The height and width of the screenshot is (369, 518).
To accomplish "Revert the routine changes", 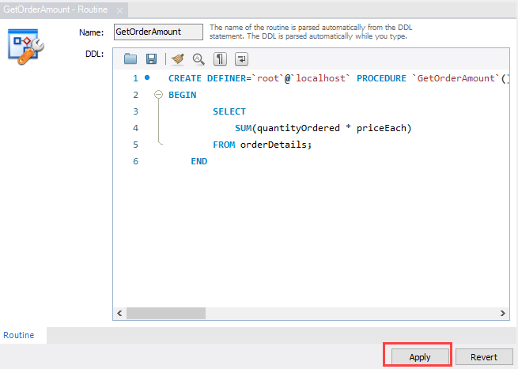I will tap(484, 357).
